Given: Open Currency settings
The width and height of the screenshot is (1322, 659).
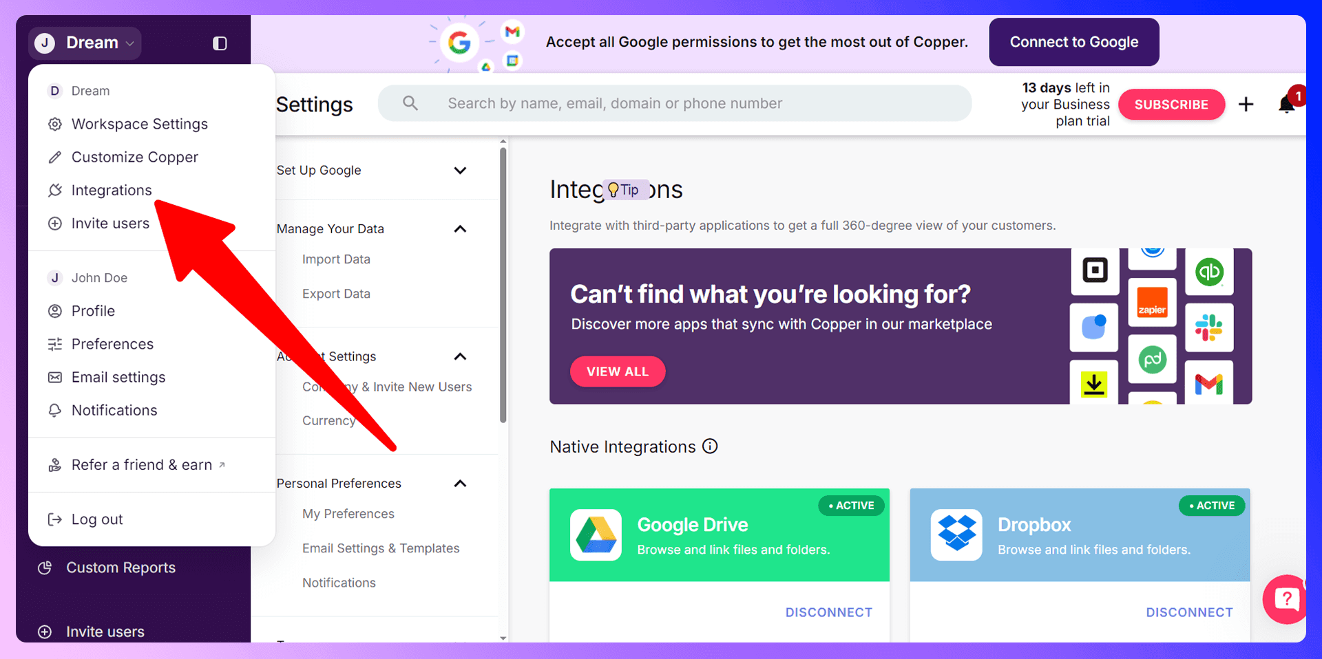Looking at the screenshot, I should 329,420.
